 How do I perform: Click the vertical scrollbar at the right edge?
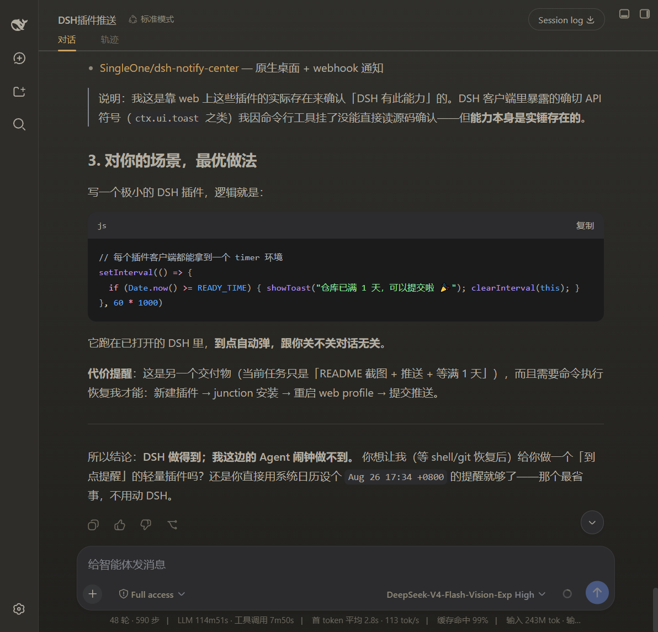point(655,609)
